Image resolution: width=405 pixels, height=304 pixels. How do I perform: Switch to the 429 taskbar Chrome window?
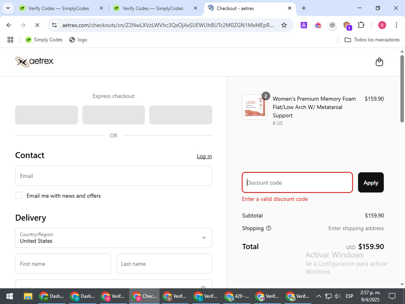click(237, 296)
